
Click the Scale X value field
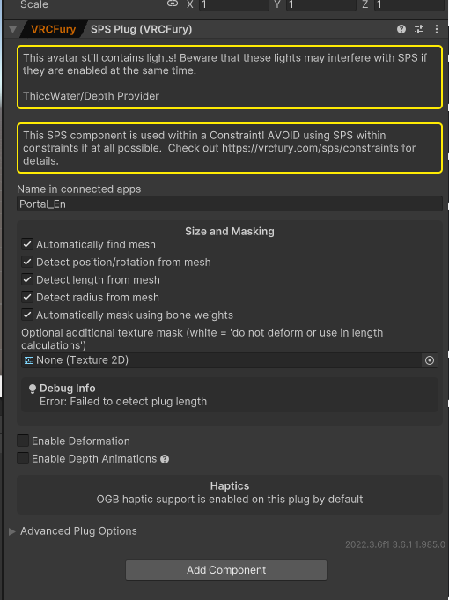click(233, 5)
